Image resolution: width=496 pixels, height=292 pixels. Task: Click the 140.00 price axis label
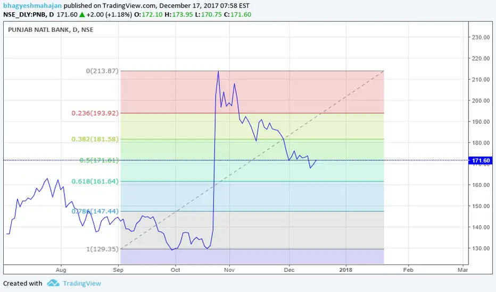coord(481,227)
